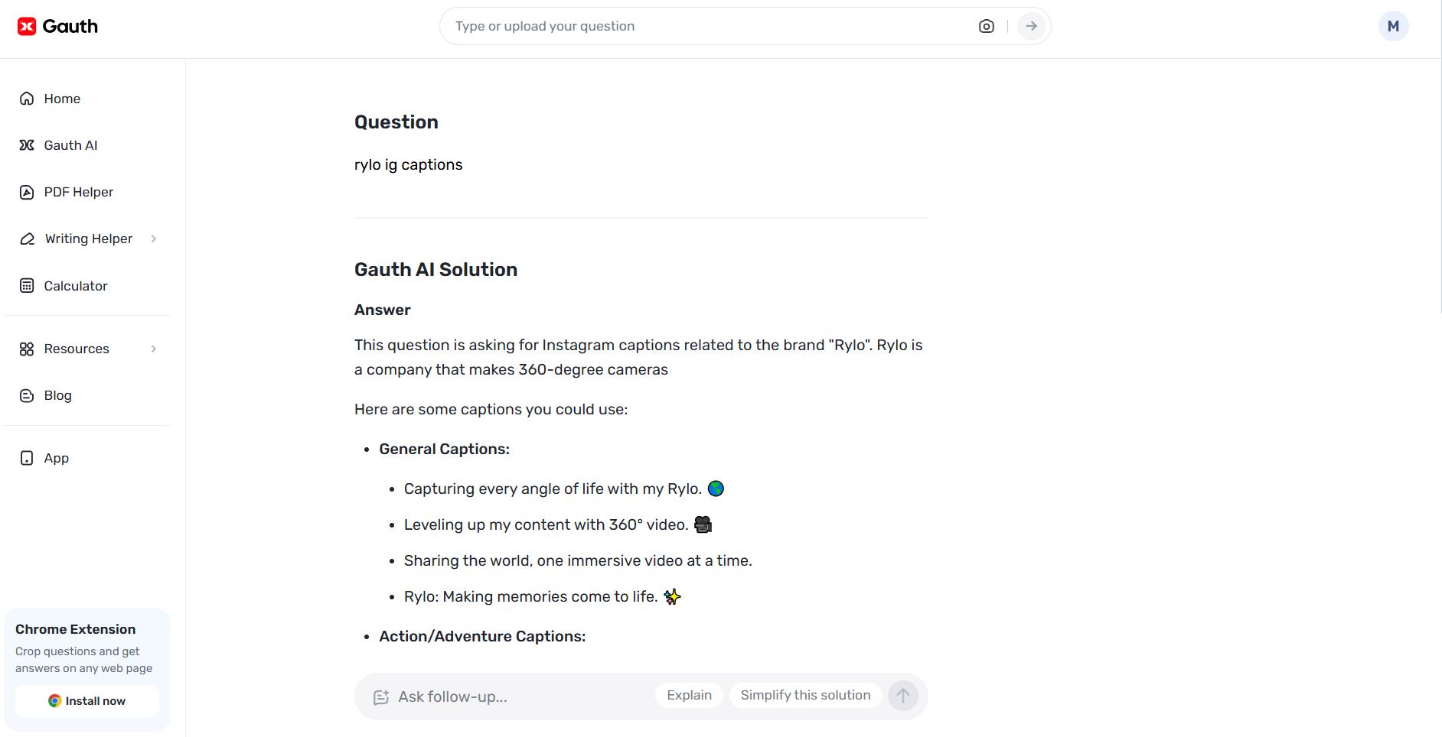The height and width of the screenshot is (737, 1442).
Task: Click Install now for Chrome Extension
Action: pyautogui.click(x=86, y=700)
